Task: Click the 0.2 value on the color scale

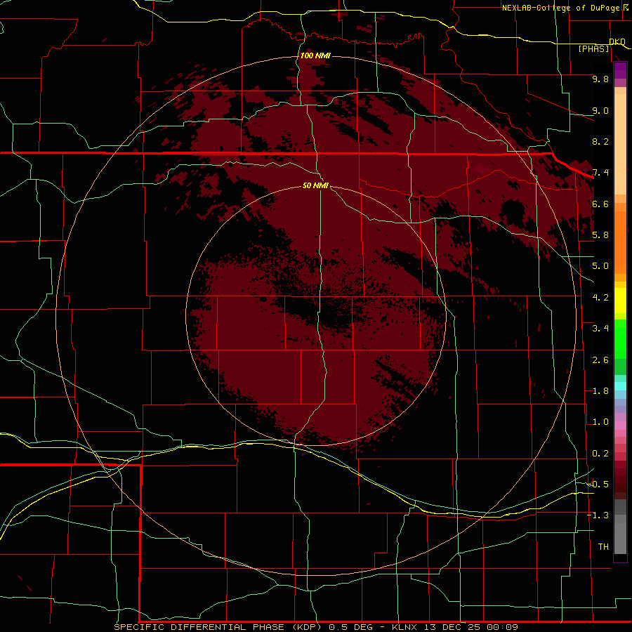Action: (x=600, y=453)
